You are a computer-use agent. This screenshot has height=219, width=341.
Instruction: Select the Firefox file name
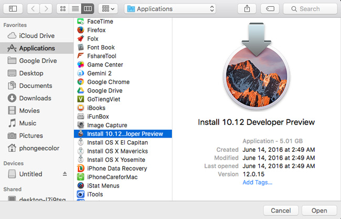97,30
